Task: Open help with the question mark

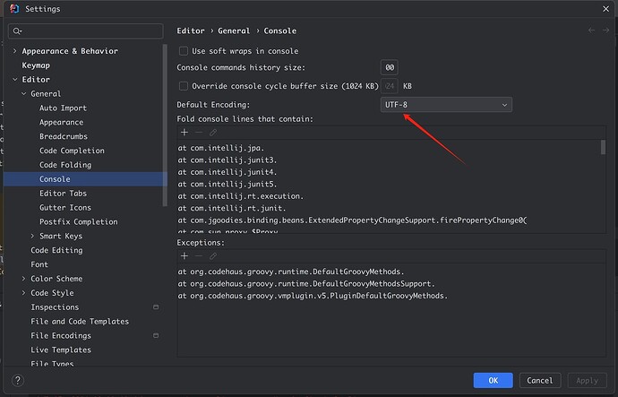Action: click(x=18, y=381)
